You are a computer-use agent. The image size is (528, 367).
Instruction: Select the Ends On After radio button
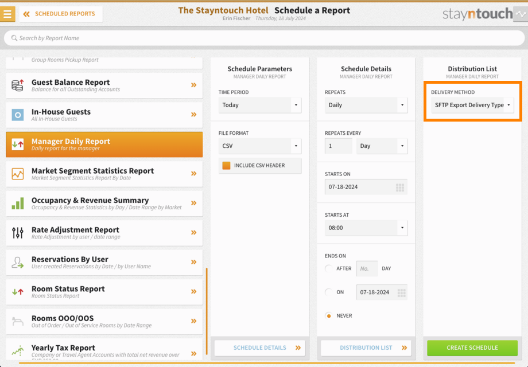[329, 268]
